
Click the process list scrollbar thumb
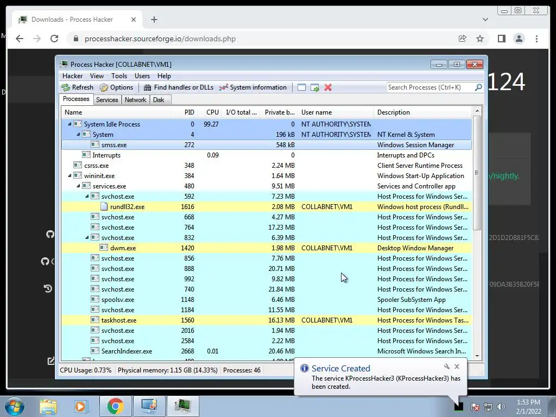click(477, 173)
